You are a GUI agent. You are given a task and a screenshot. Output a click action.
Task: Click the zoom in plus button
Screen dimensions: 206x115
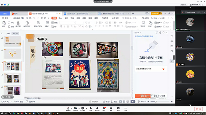(x=172, y=102)
